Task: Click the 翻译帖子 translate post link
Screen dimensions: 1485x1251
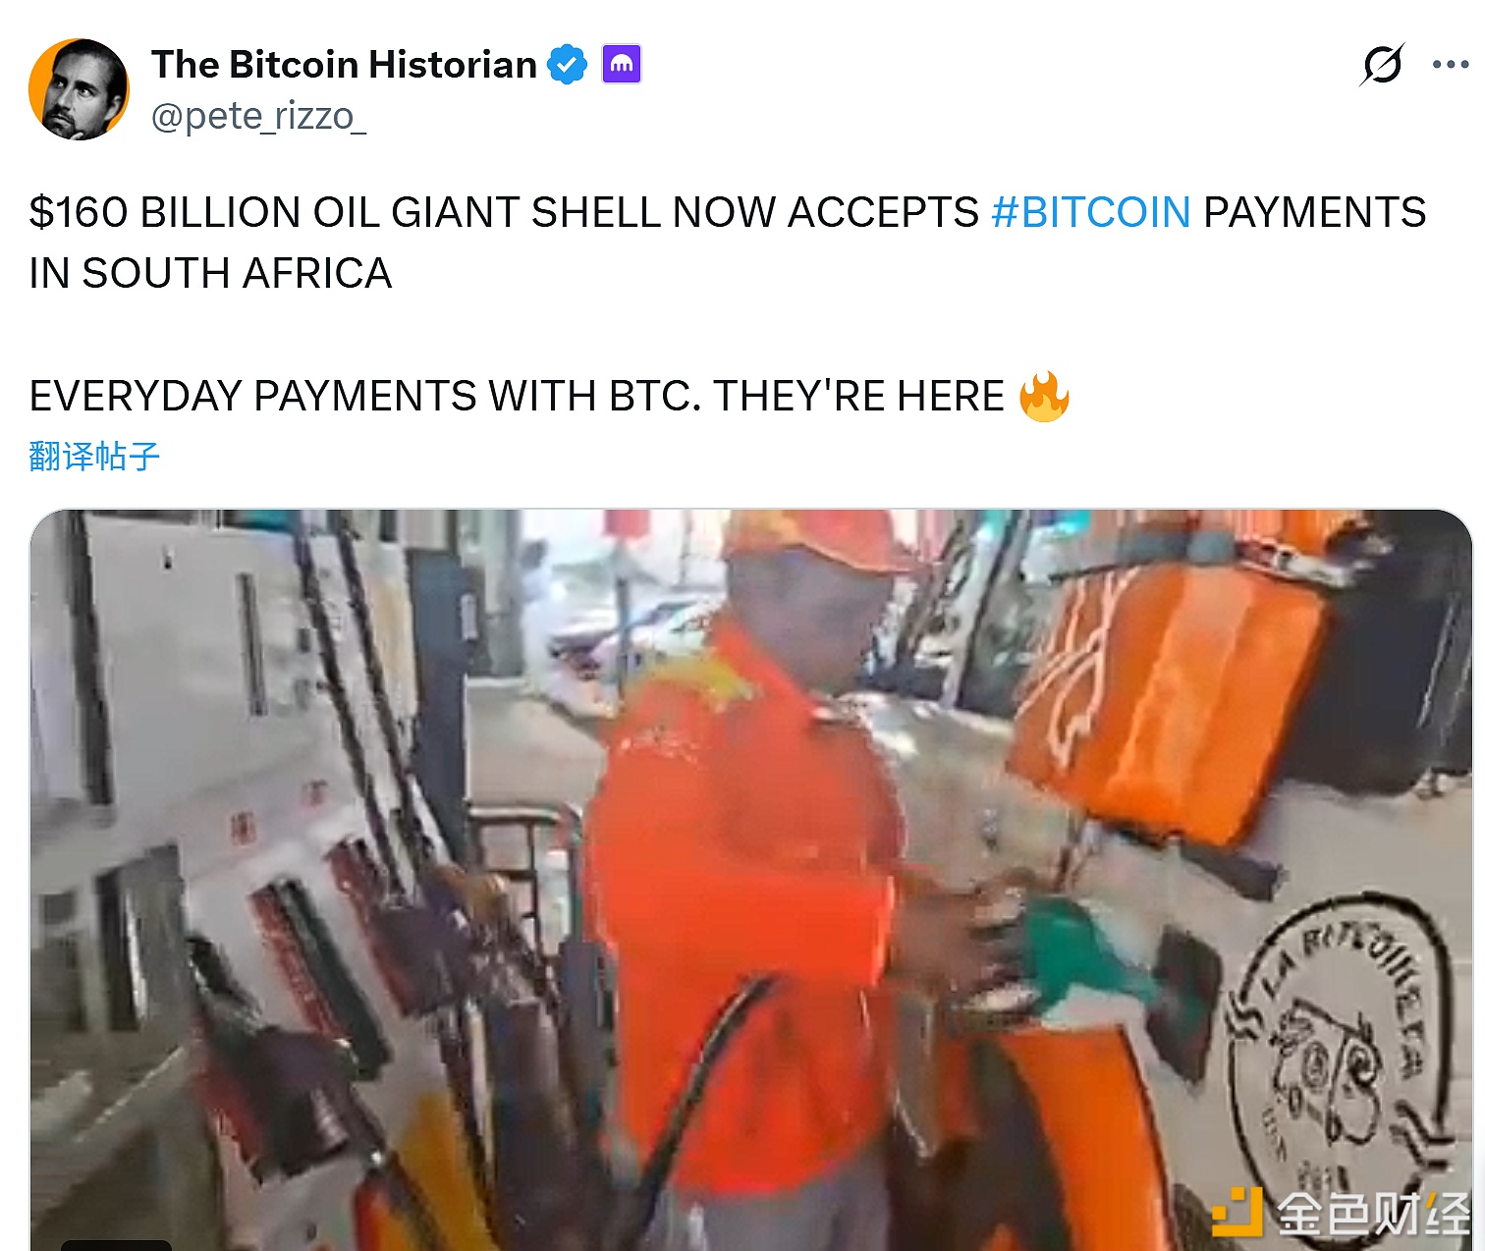Action: click(94, 457)
